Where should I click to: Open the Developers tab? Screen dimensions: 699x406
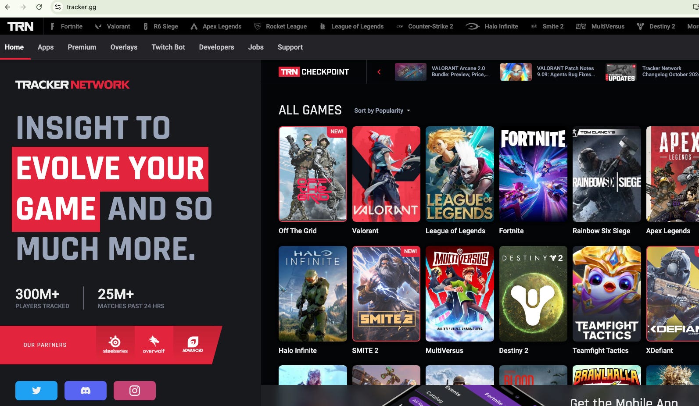tap(216, 47)
